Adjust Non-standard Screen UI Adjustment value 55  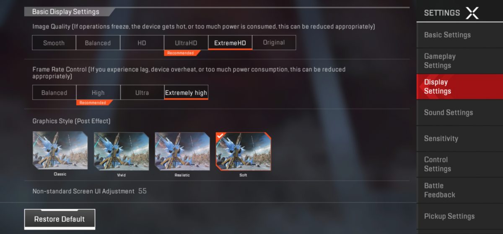(143, 191)
